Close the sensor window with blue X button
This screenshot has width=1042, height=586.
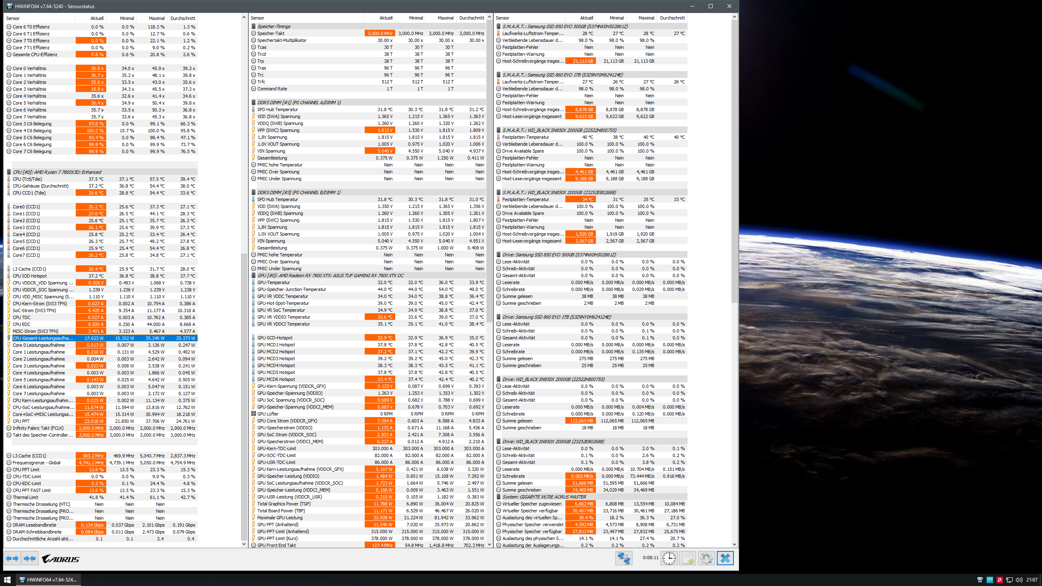(725, 558)
